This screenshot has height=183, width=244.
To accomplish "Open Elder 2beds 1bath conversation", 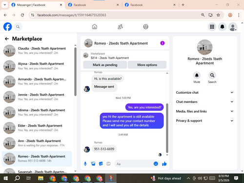I will tap(37, 128).
